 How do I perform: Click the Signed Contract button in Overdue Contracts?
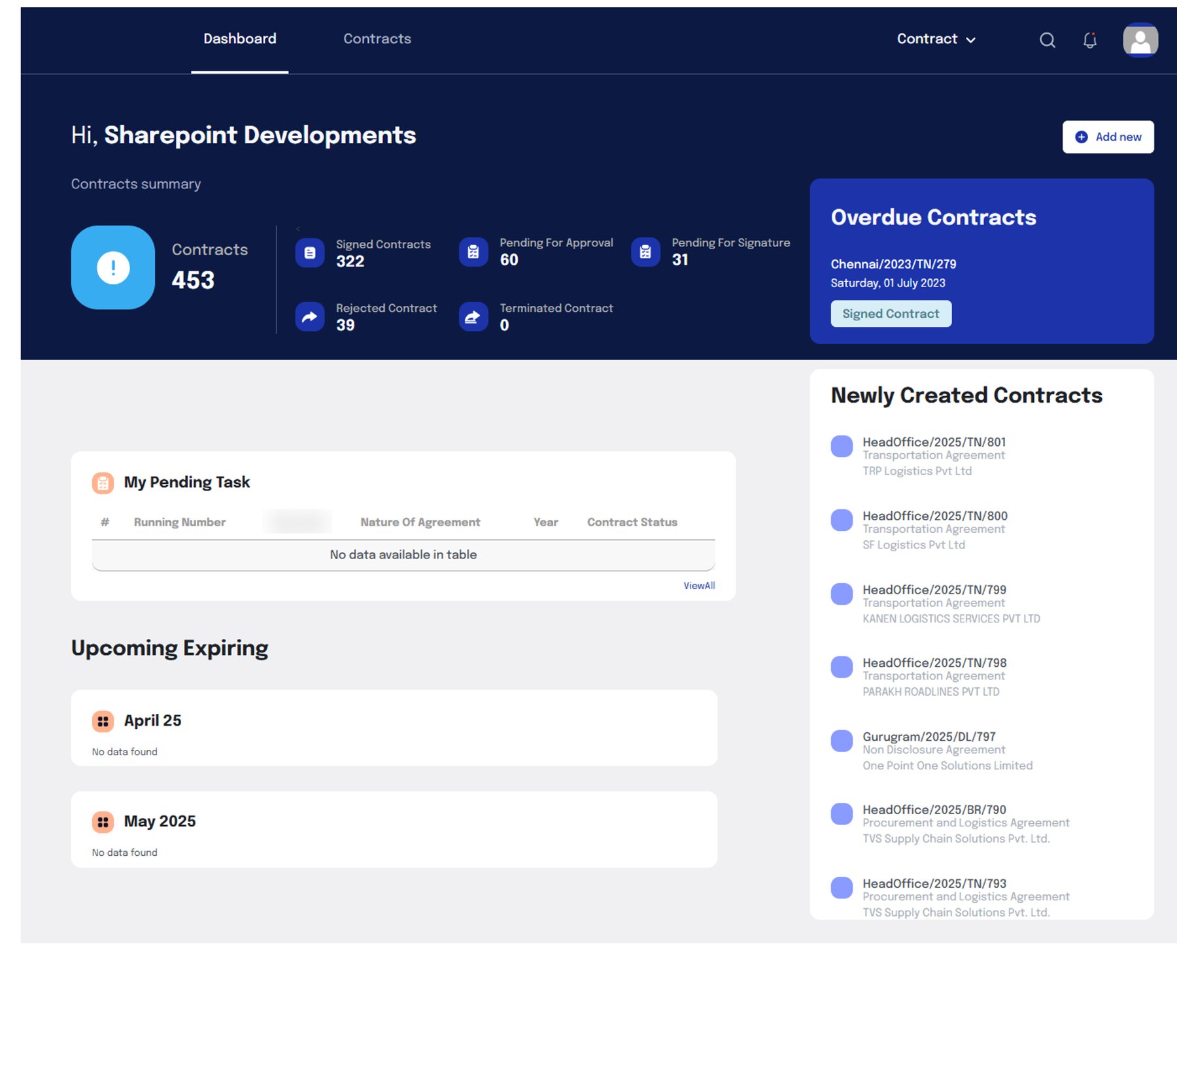click(891, 314)
